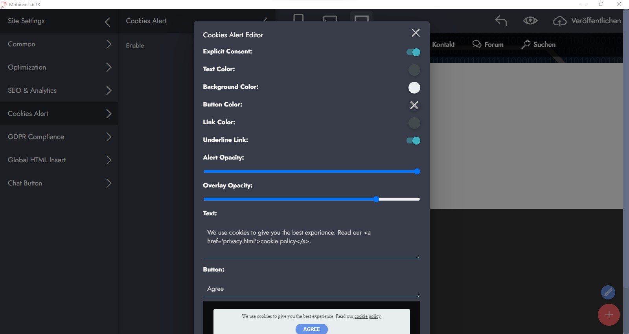Expand the GDPR Compliance section
The height and width of the screenshot is (334, 629).
coord(109,137)
